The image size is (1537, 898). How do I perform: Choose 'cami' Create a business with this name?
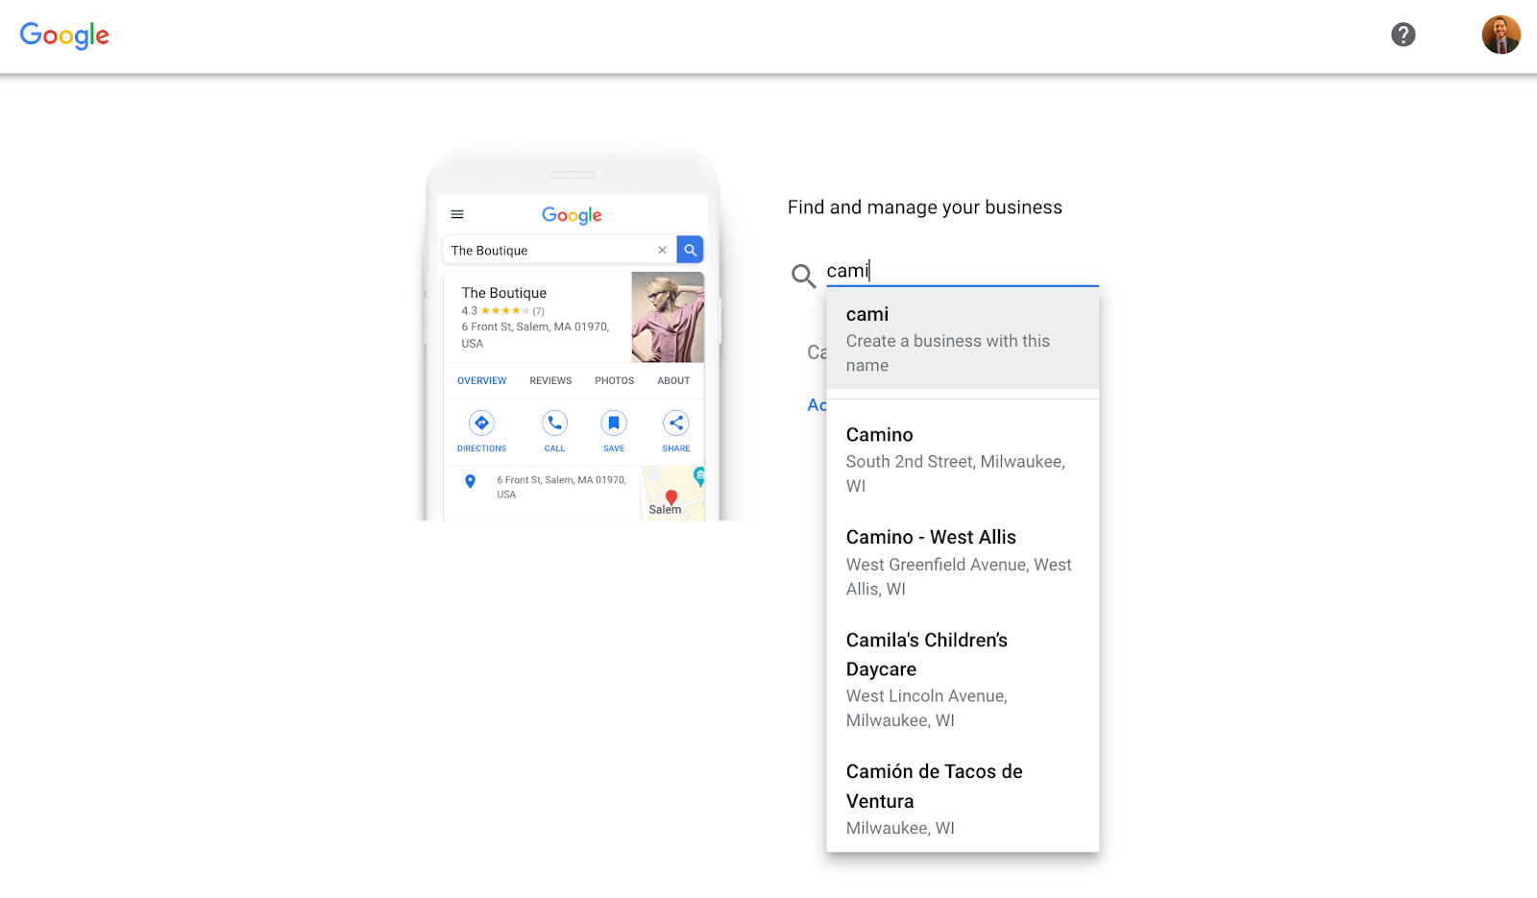[963, 339]
